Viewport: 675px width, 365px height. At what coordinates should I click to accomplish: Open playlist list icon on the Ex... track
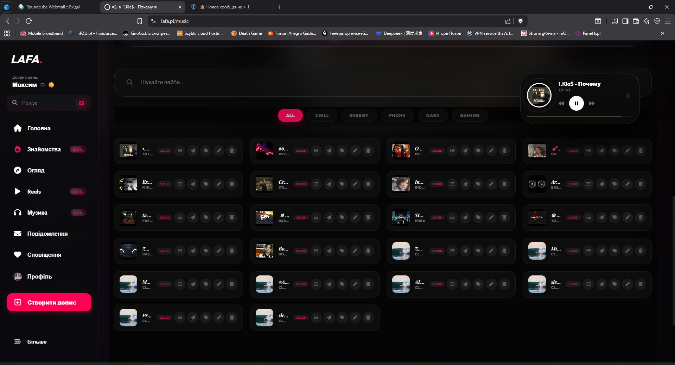[180, 184]
